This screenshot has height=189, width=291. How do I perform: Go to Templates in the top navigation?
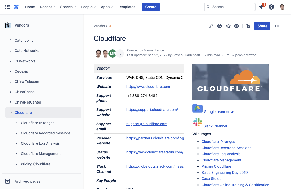click(126, 7)
